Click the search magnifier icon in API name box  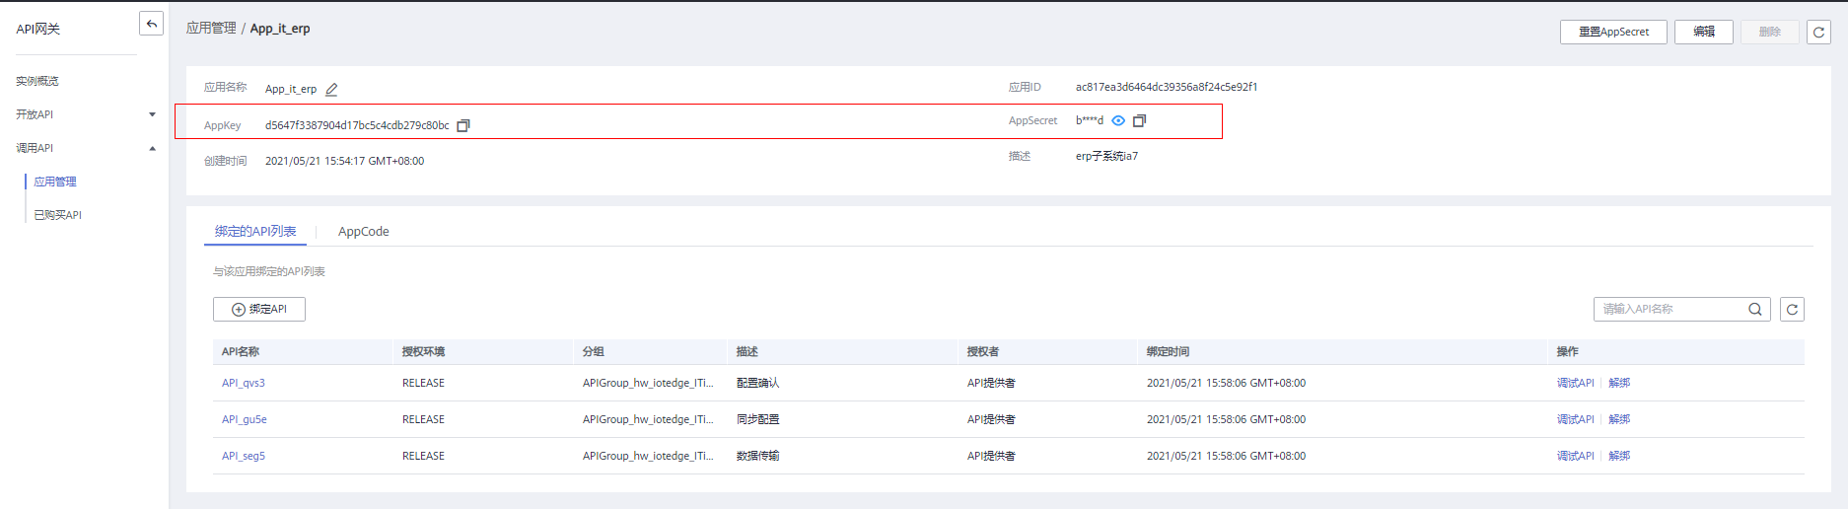tap(1755, 310)
